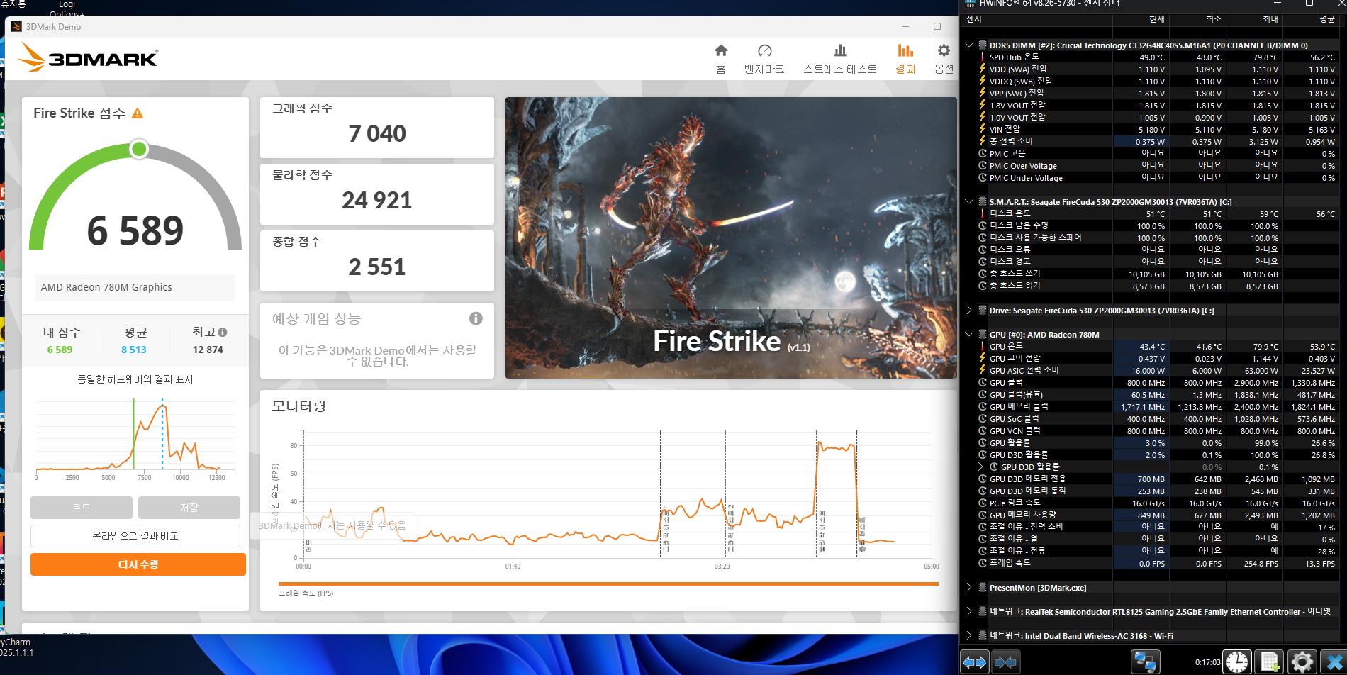Viewport: 1347px width, 675px height.
Task: Expand the RealTek RTL8125 network group
Action: [969, 611]
